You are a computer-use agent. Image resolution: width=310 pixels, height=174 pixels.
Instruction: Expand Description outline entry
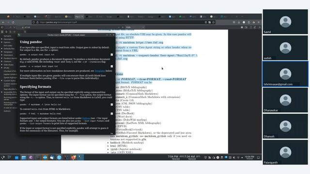point(2,39)
